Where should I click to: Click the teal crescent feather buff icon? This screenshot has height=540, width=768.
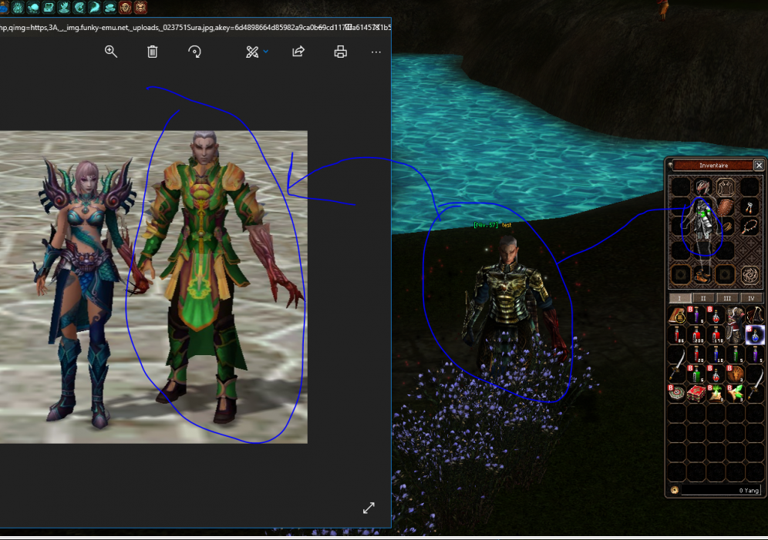(x=95, y=7)
